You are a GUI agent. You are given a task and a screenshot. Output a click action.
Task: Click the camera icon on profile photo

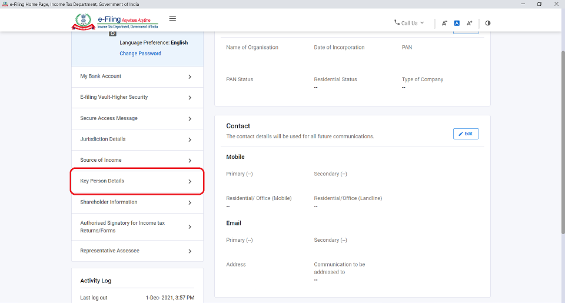click(x=113, y=34)
